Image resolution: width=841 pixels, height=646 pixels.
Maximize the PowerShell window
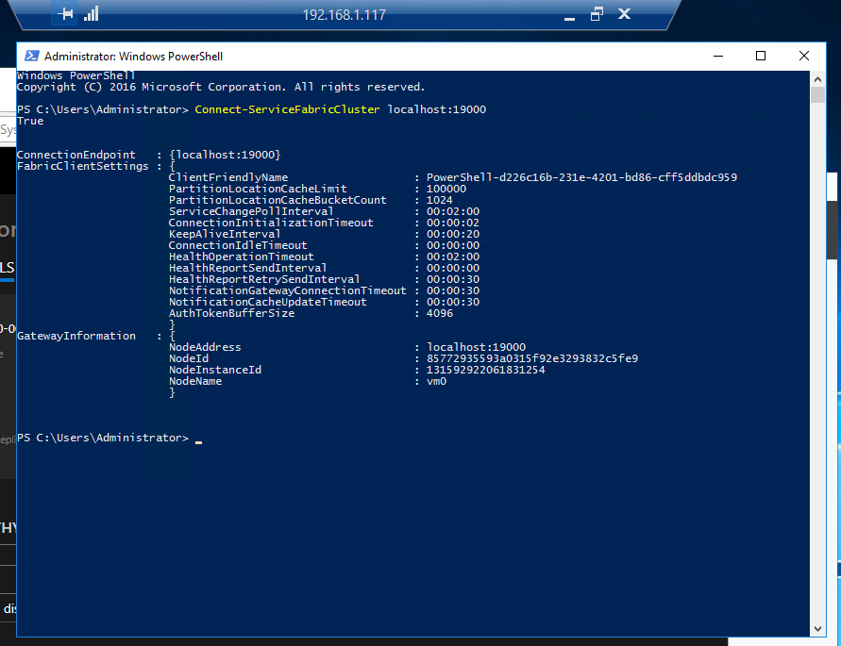(x=761, y=56)
